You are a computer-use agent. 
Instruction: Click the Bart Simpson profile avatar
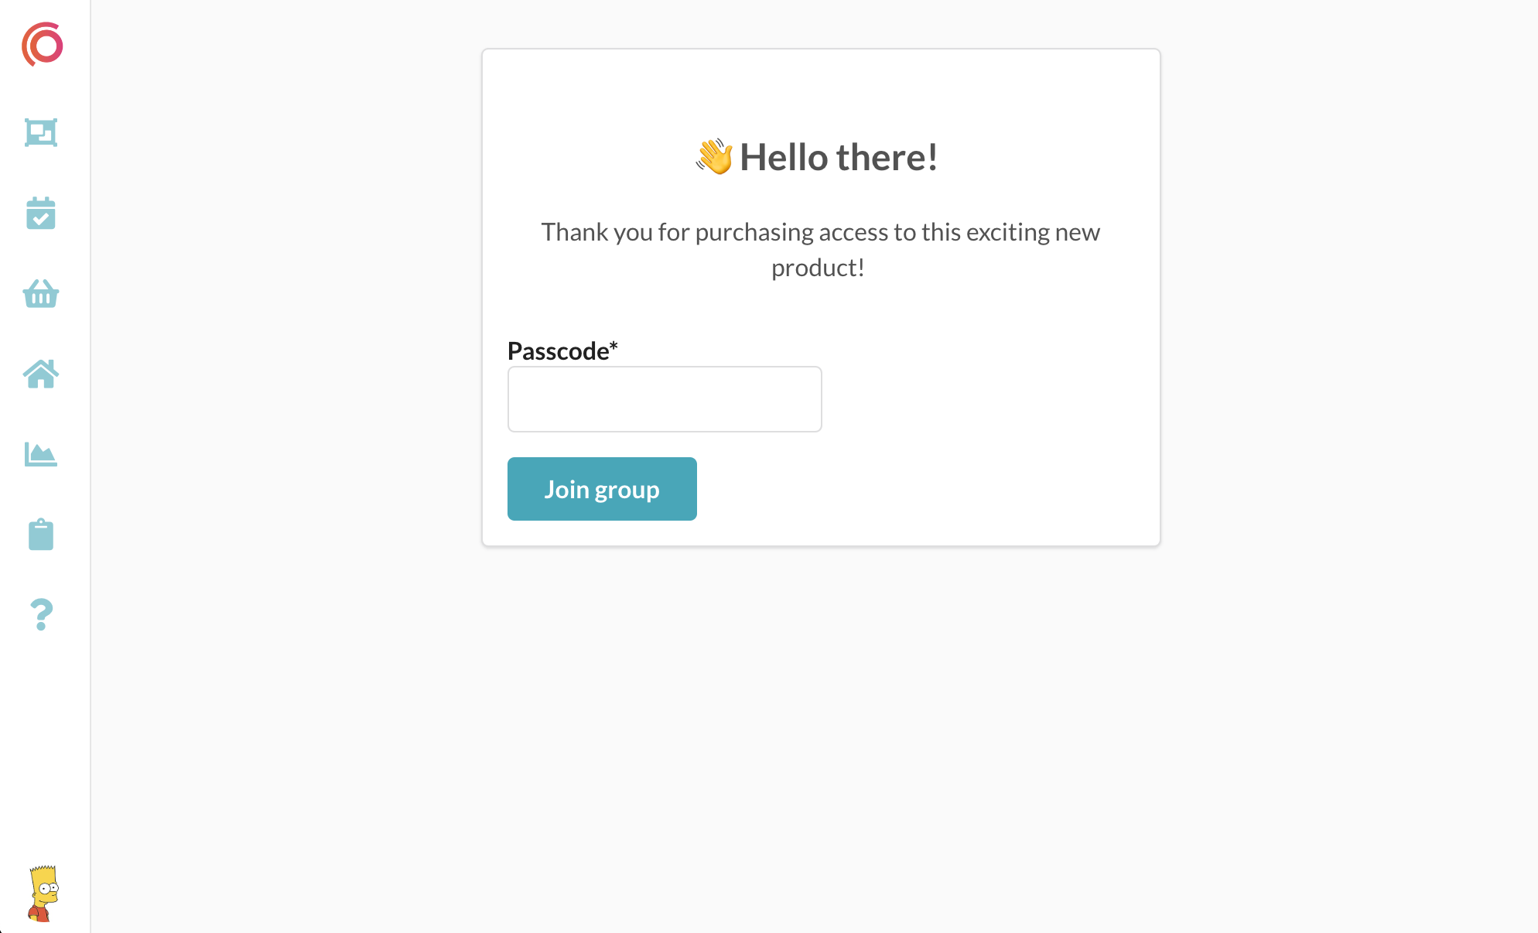[x=43, y=894]
